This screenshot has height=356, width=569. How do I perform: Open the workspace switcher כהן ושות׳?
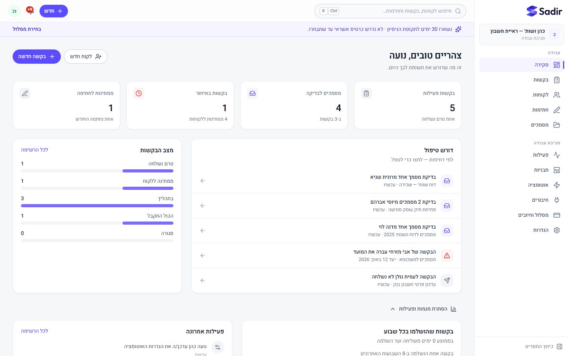point(522,34)
